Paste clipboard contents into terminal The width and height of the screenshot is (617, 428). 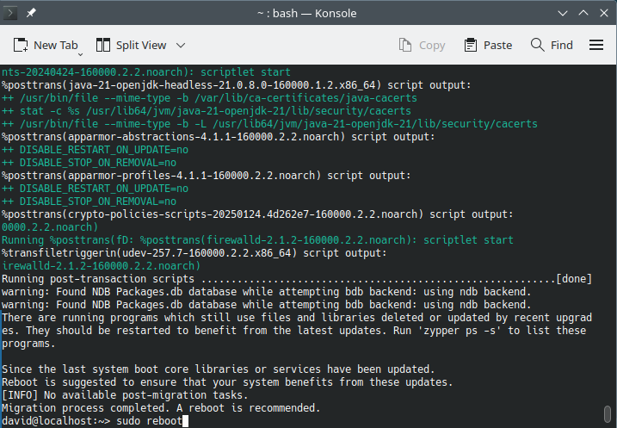click(488, 45)
